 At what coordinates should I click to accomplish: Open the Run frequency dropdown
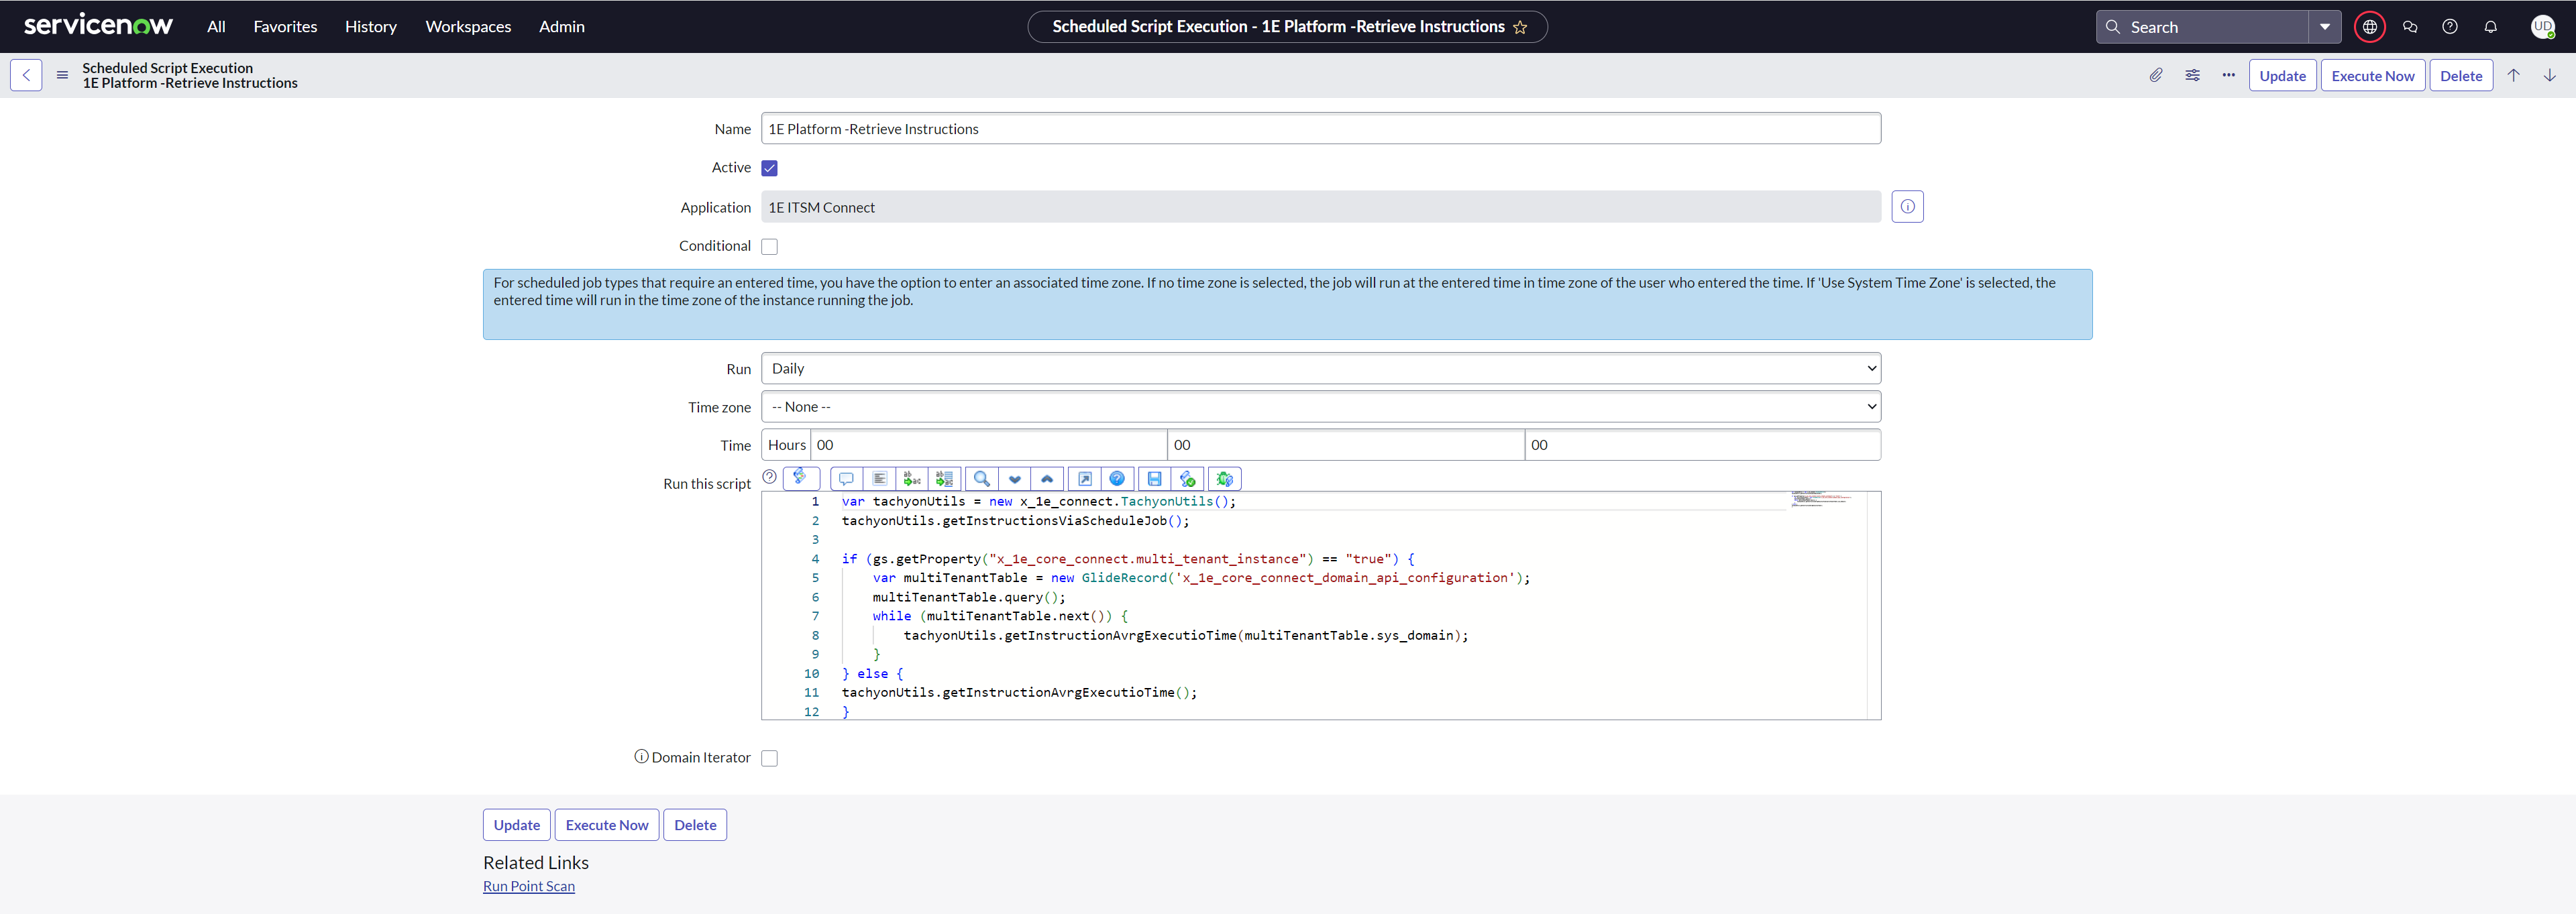point(1320,368)
